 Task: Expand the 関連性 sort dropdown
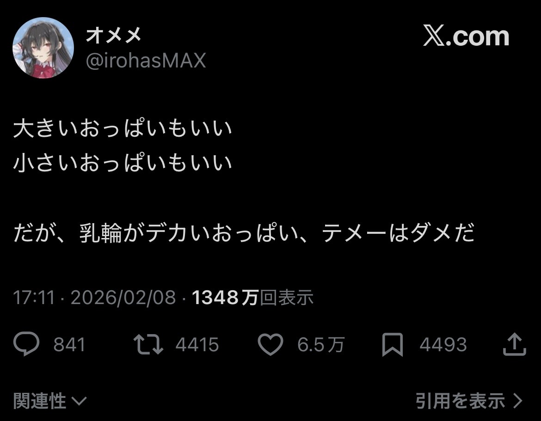pos(49,401)
